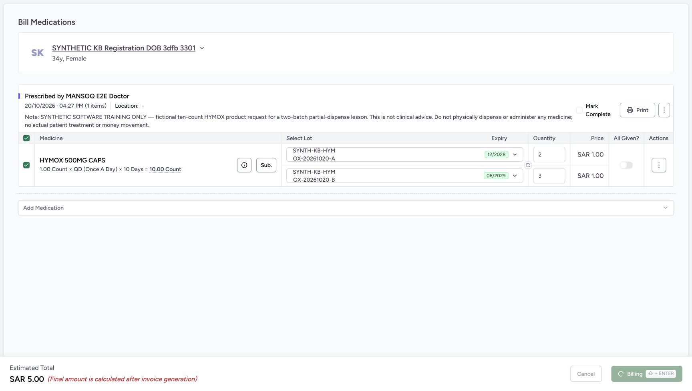Click HYMOX 500MG CAPS medicine name
The width and height of the screenshot is (692, 391).
72,160
